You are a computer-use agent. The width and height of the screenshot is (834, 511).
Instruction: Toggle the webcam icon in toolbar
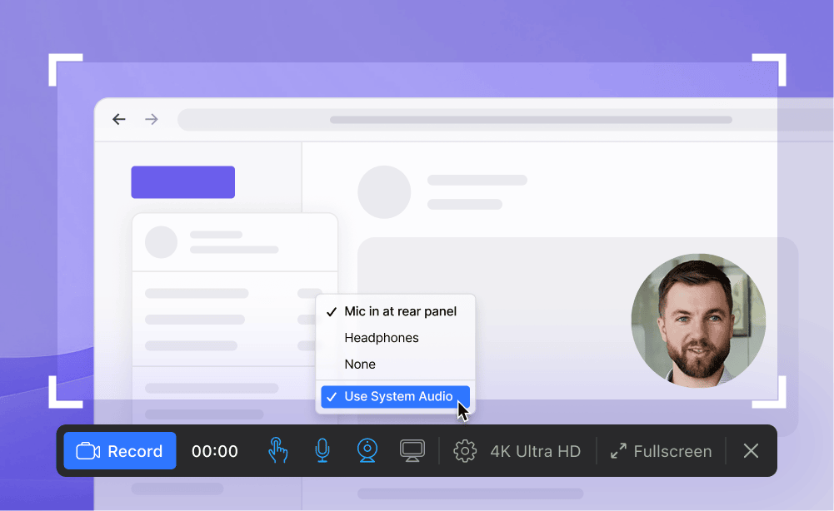point(367,451)
